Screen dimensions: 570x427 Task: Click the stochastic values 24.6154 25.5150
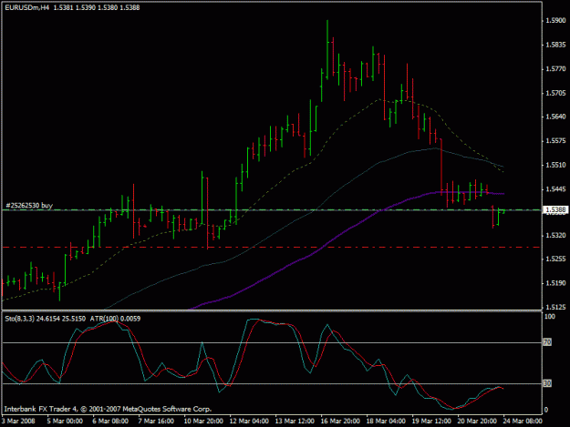[61, 319]
